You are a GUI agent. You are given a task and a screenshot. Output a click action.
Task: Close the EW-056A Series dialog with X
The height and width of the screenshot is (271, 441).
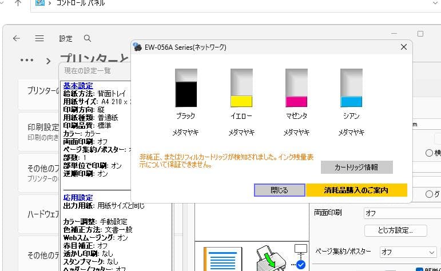click(x=404, y=47)
